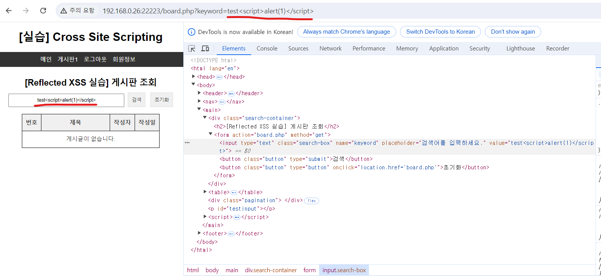Switch to the Memory tab
The image size is (601, 276).
click(407, 49)
